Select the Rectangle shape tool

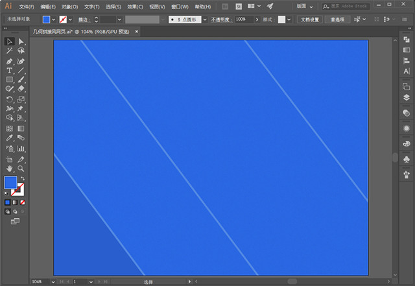[10, 80]
